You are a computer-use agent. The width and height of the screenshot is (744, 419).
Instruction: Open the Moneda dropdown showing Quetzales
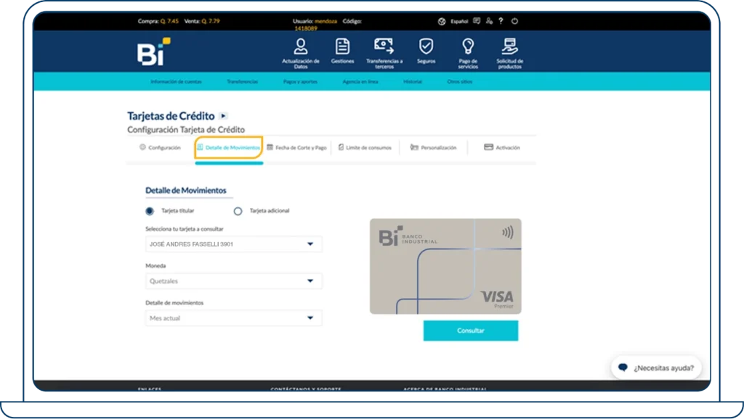233,281
